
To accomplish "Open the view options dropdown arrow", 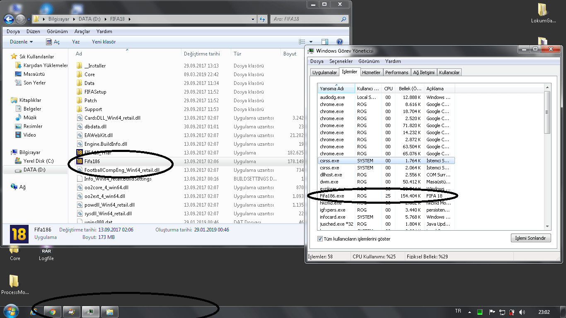I will pos(311,42).
